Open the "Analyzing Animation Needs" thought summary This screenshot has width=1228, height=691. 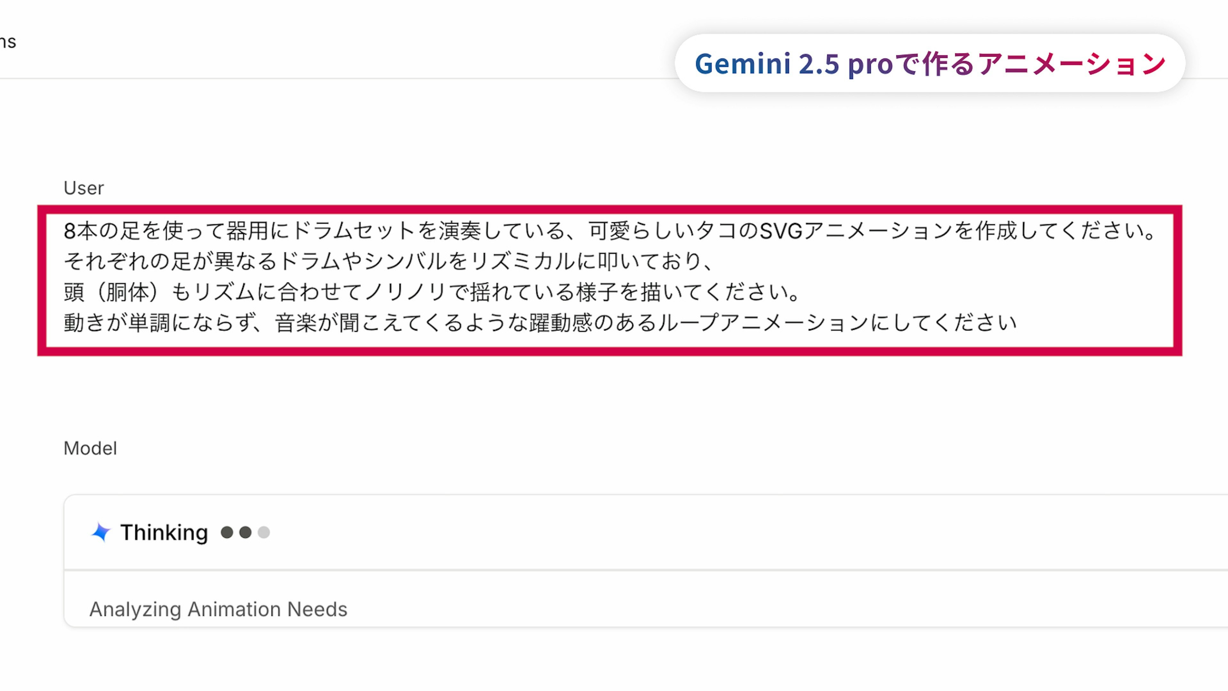218,609
